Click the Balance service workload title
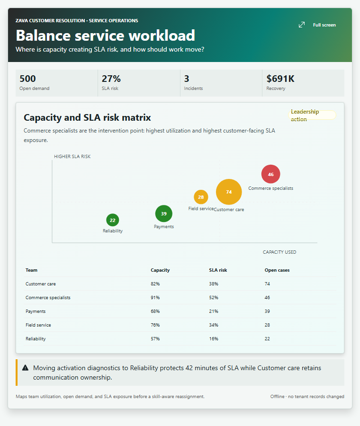This screenshot has width=360, height=426. click(x=106, y=35)
